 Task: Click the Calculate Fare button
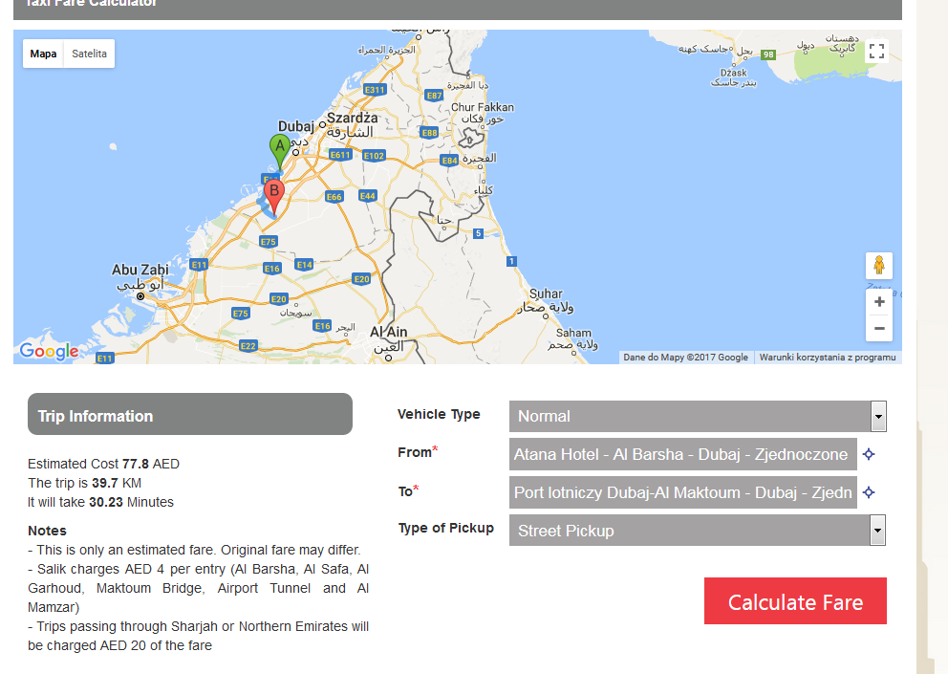pos(795,600)
